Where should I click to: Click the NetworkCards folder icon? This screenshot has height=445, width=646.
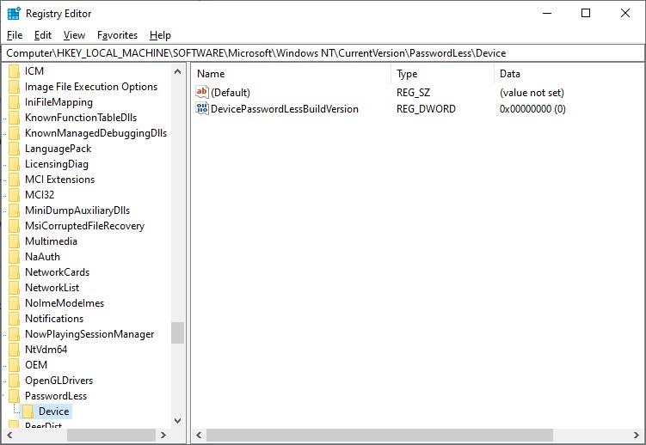[15, 272]
